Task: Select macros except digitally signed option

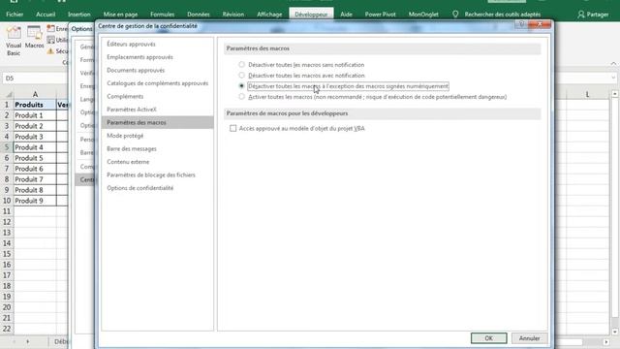Action: coord(241,86)
